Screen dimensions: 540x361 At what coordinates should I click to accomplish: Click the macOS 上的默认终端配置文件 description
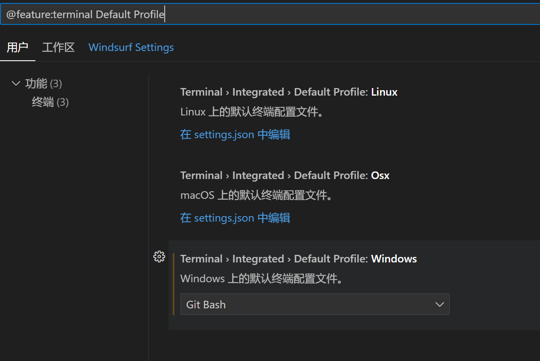point(257,195)
